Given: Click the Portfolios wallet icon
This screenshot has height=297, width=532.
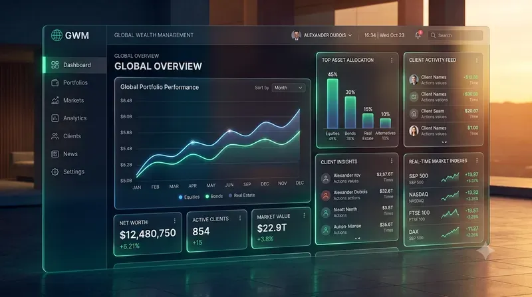Looking at the screenshot, I should click(x=55, y=83).
